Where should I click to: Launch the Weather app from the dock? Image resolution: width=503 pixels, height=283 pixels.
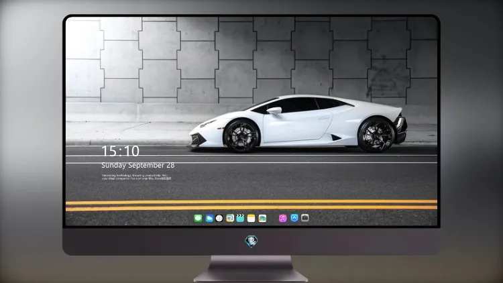209,218
